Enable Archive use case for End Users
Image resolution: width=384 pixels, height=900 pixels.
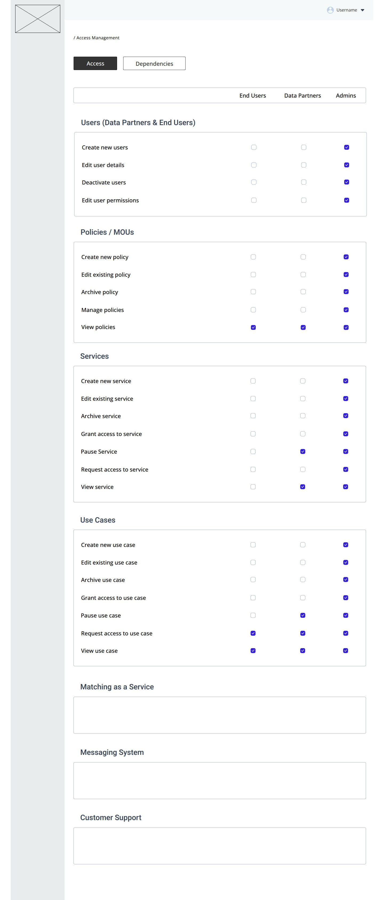253,580
